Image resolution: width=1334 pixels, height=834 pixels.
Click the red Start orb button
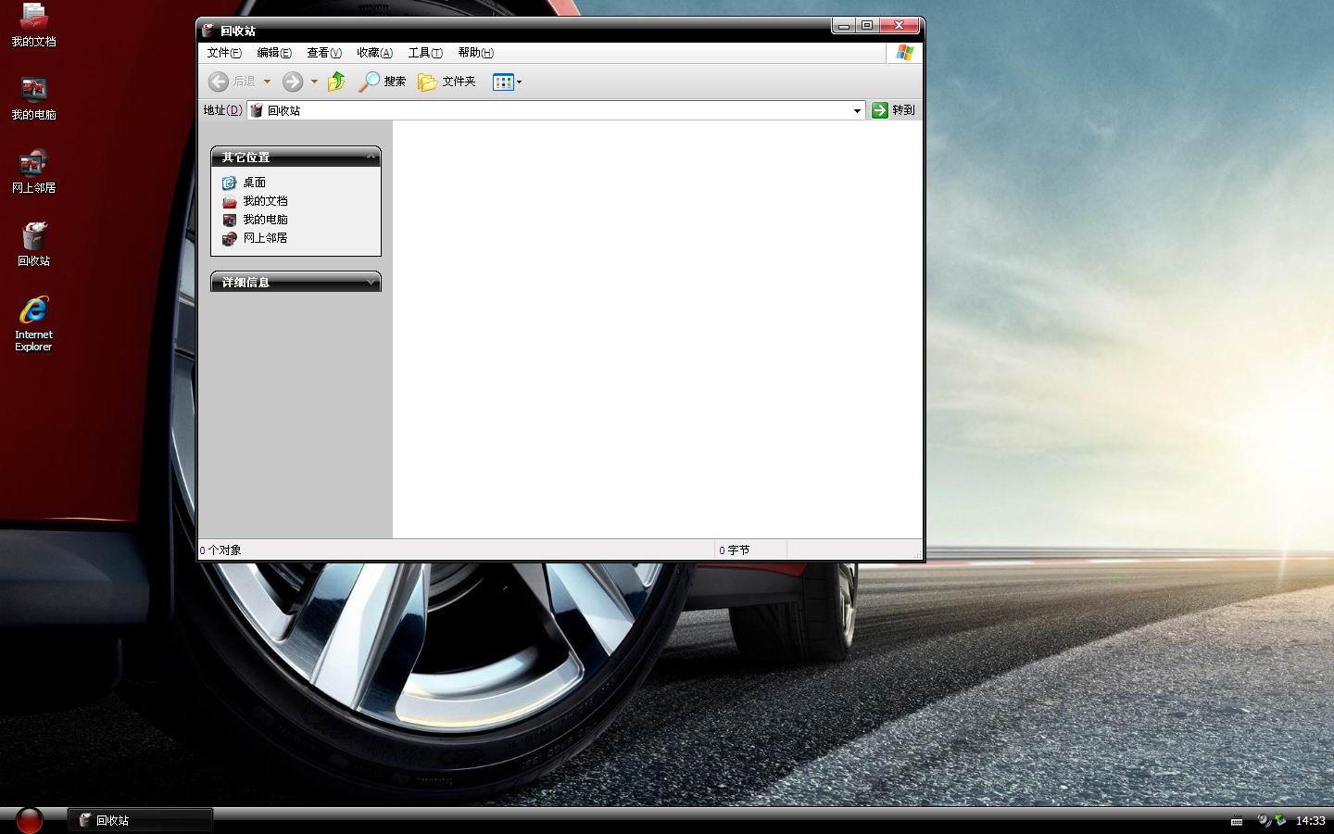click(30, 820)
